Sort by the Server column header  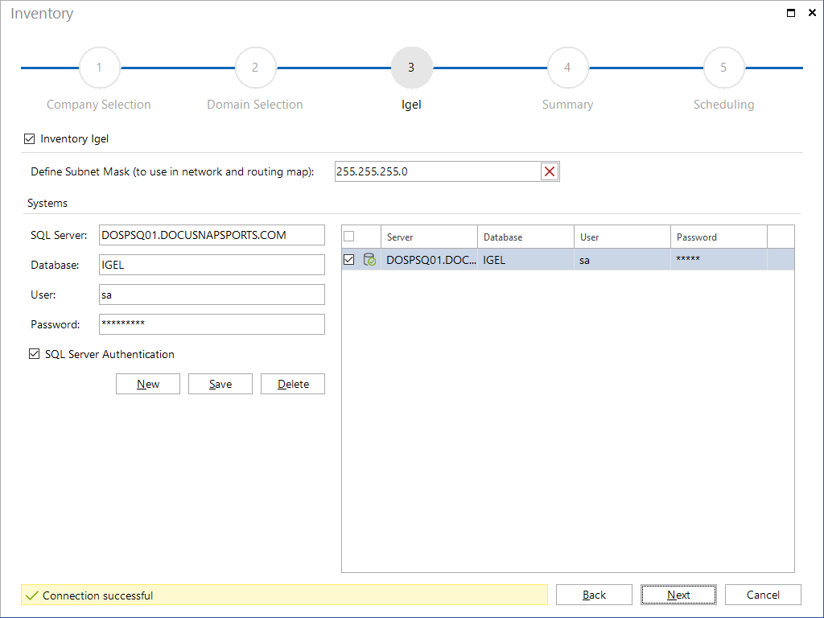[429, 237]
